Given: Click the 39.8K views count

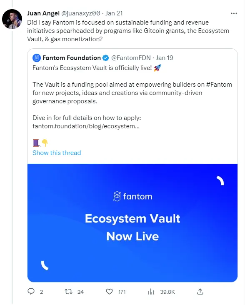Looking at the screenshot, I should tap(167, 292).
